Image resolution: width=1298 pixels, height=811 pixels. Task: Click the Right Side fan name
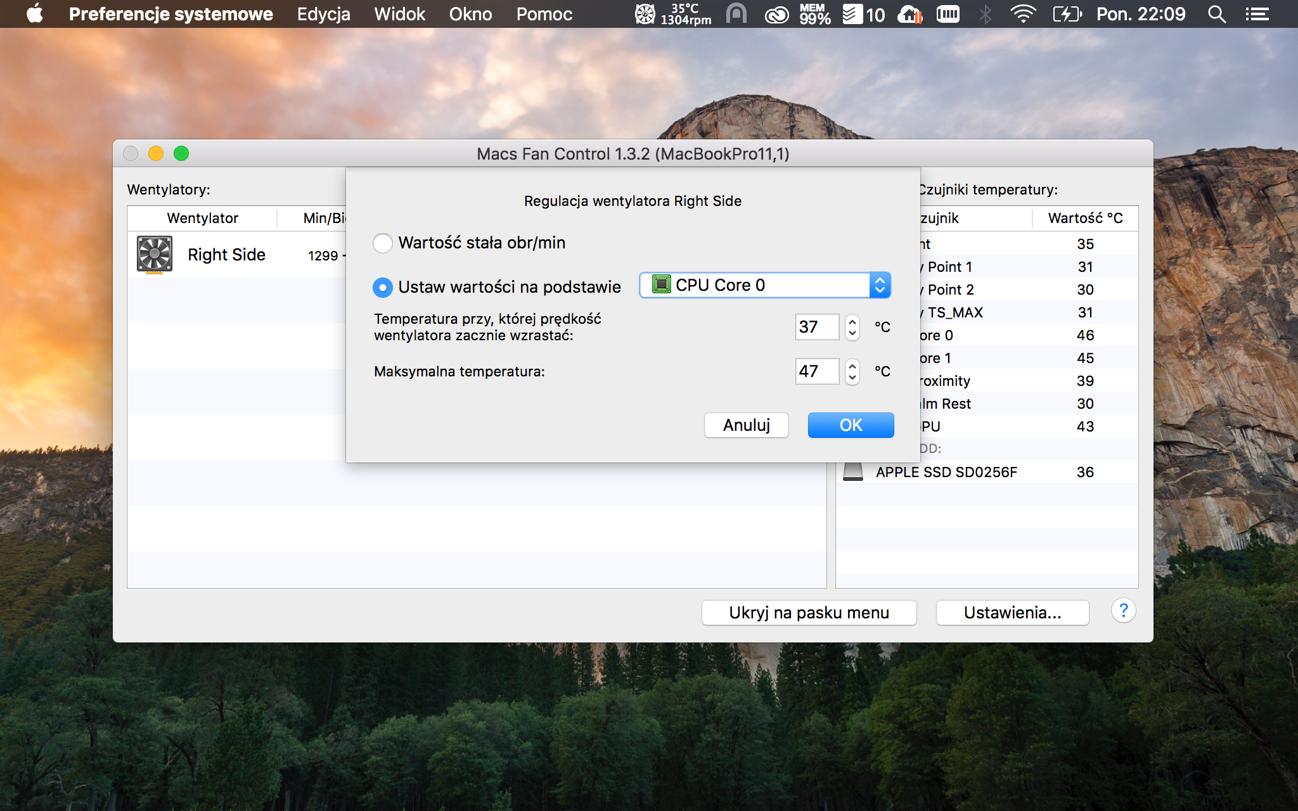click(x=226, y=255)
